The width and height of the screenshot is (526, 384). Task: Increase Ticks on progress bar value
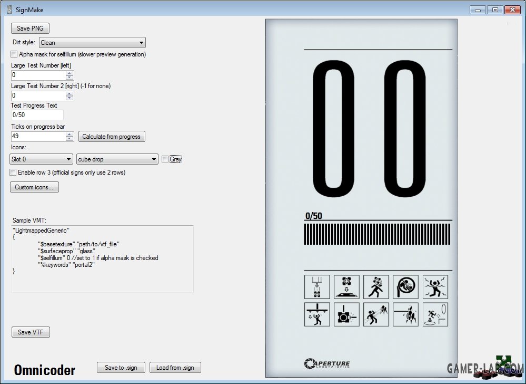pos(70,134)
